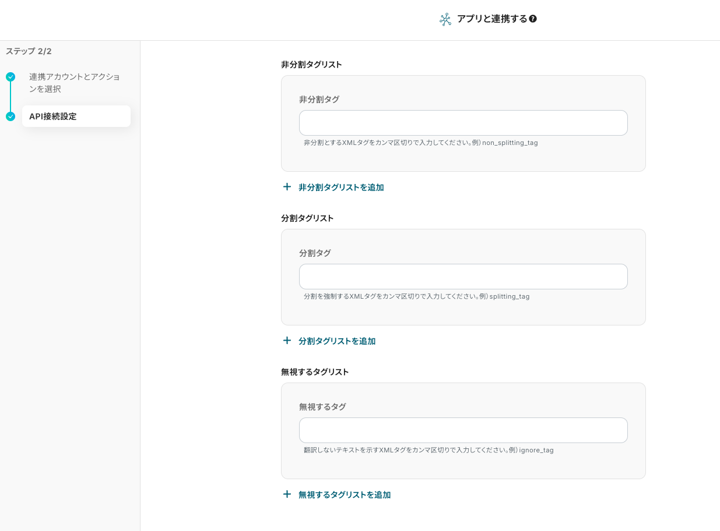The width and height of the screenshot is (720, 531).
Task: Focus the 分割タグ text field
Action: click(x=463, y=277)
